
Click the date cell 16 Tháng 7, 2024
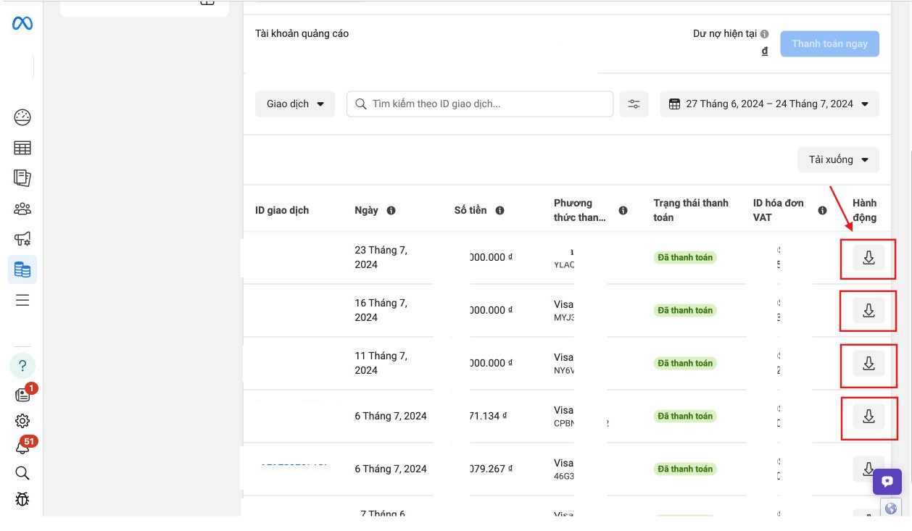[381, 310]
